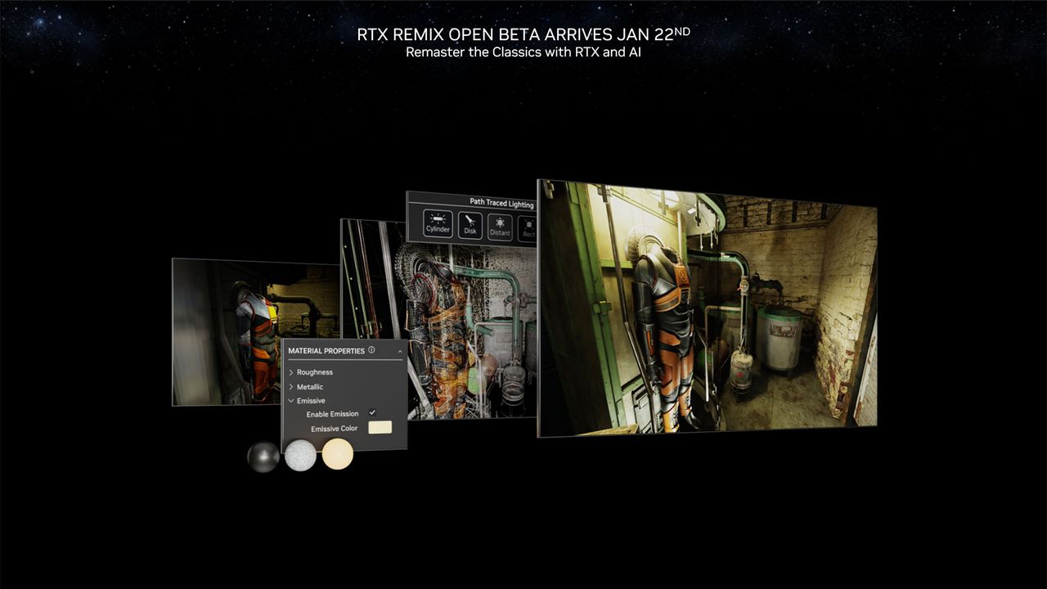
Task: Select the Distant light type
Action: click(x=500, y=226)
